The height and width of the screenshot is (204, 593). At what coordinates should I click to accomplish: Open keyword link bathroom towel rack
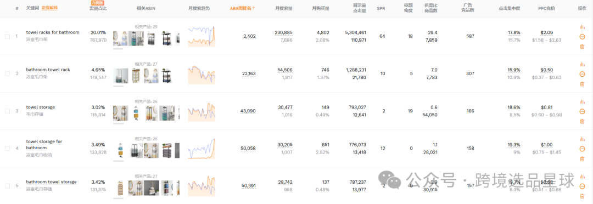coord(48,70)
